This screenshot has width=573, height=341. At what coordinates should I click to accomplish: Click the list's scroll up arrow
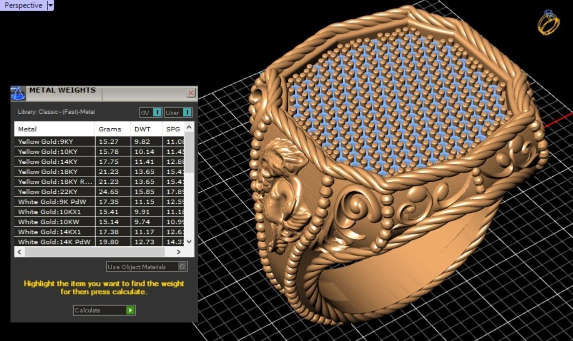click(189, 127)
